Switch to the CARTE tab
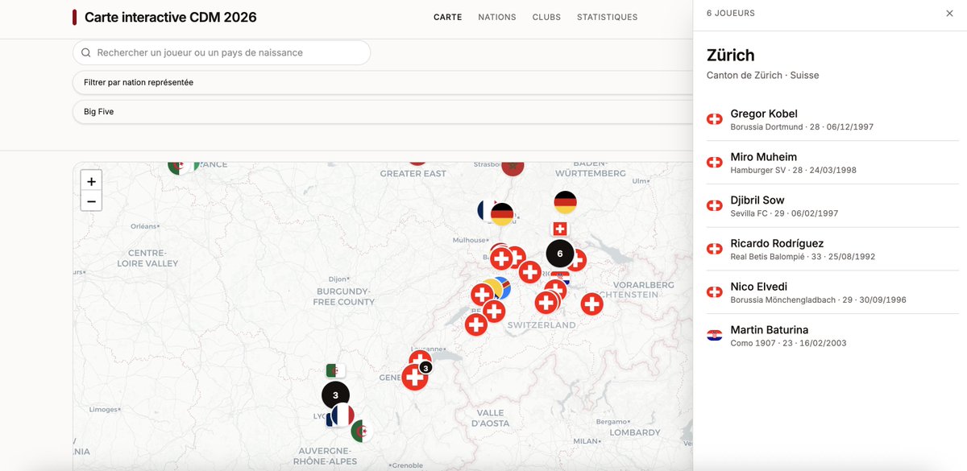 pos(447,17)
